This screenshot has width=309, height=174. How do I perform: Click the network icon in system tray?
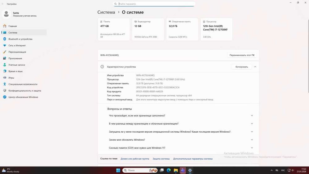pos(289,170)
